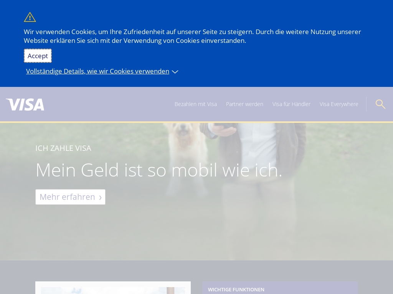Click the headline 'Mein Geld ist so mobil wie ich.'
Image resolution: width=393 pixels, height=294 pixels.
click(159, 170)
